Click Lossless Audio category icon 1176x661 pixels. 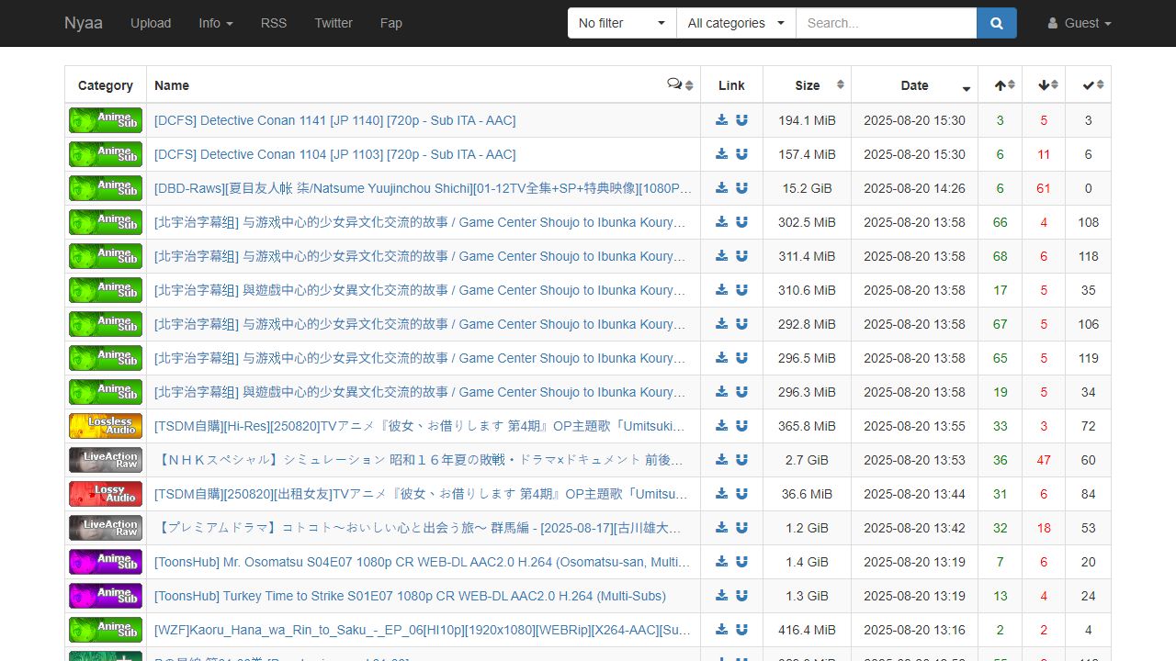tap(106, 426)
